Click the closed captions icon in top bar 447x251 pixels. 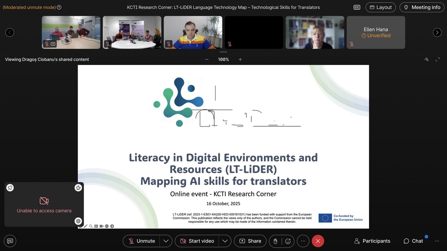point(357,7)
